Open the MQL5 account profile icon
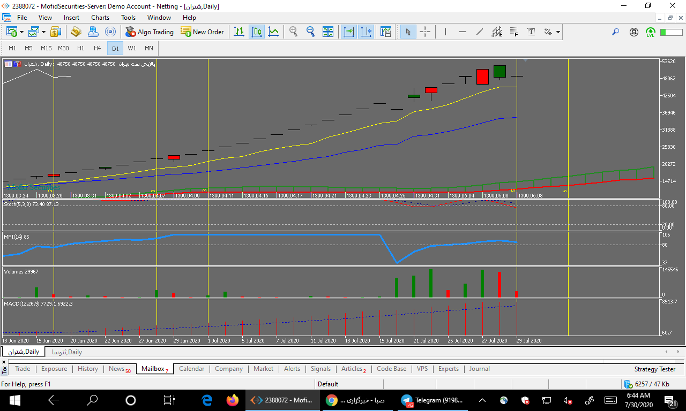This screenshot has height=411, width=686. pos(634,32)
